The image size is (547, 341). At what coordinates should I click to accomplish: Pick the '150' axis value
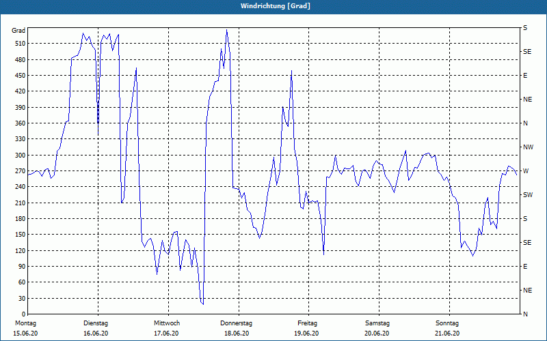(x=20, y=235)
